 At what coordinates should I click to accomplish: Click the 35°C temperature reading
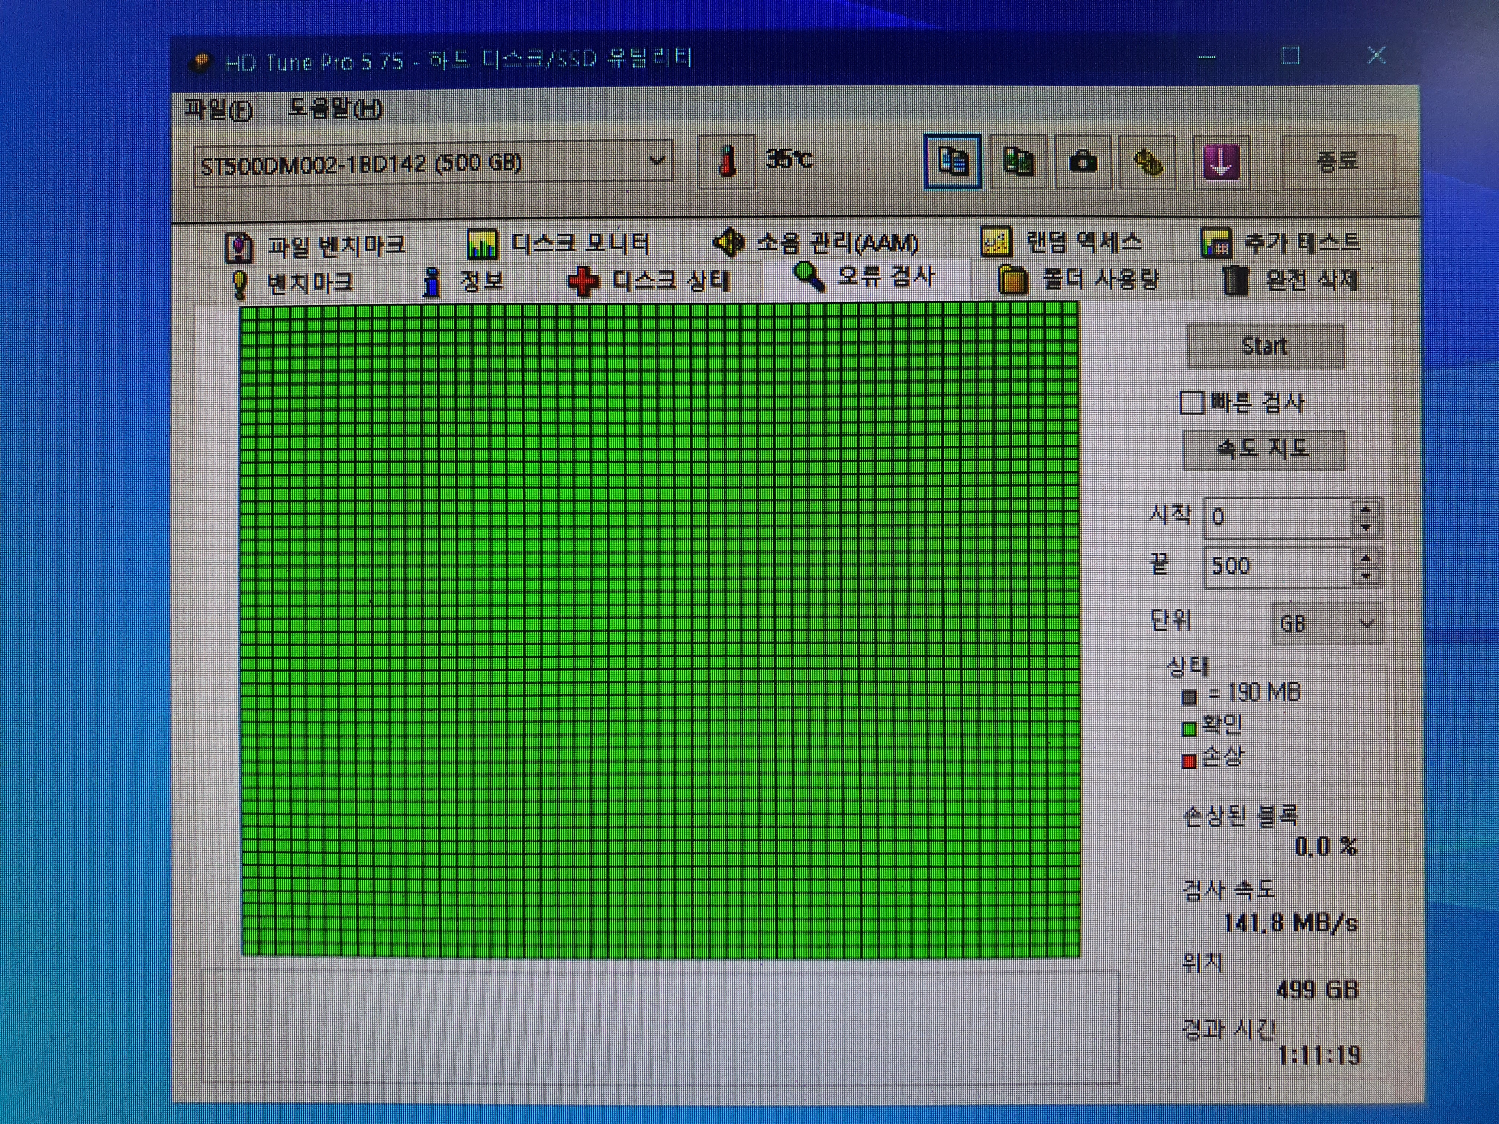coord(789,159)
